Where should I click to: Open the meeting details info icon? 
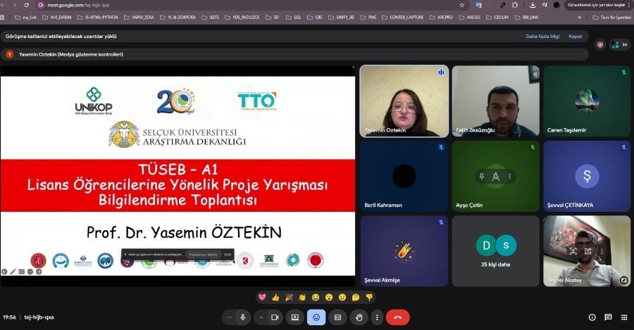592,317
